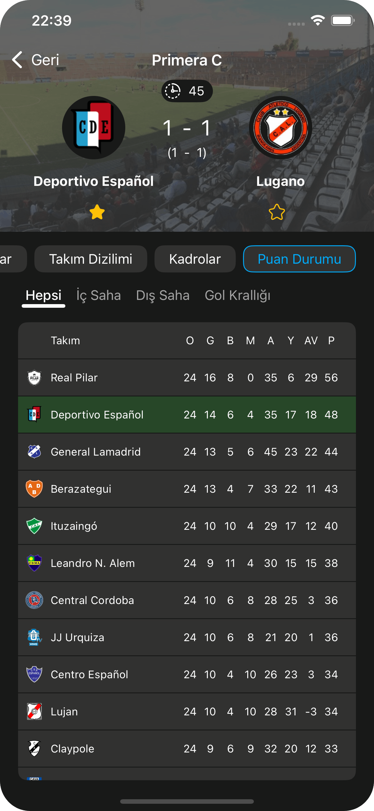
Task: Show Dış Saha standings
Action: click(163, 295)
